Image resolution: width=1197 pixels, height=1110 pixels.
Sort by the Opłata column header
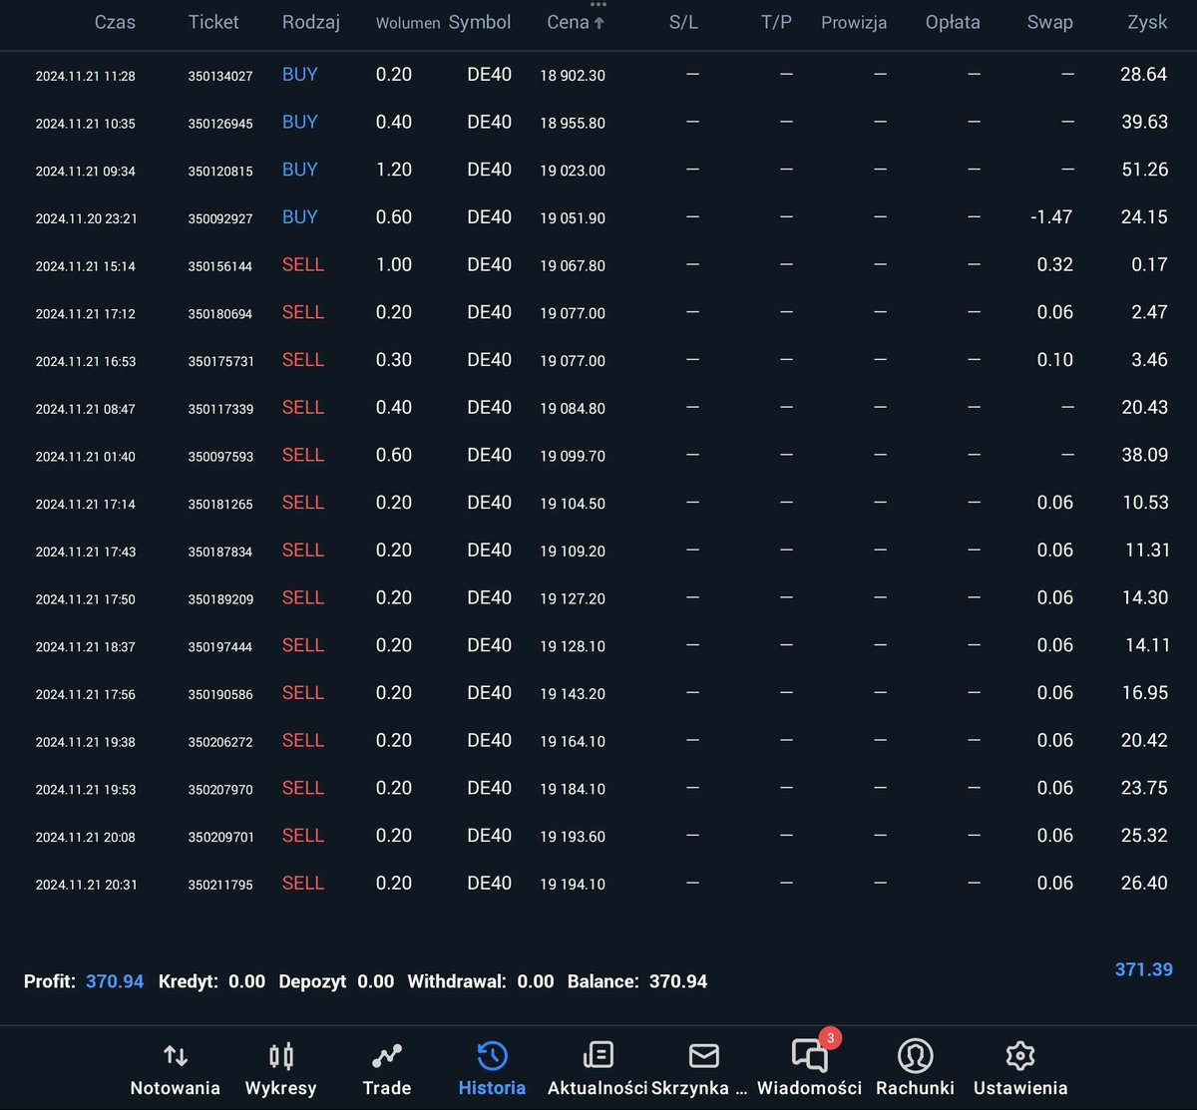[x=953, y=22]
